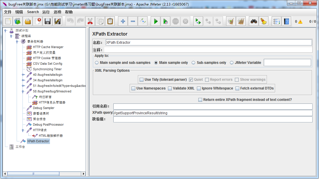The height and width of the screenshot is (179, 319).
Task: Select HTTP Cache Manager in tree
Action: click(x=48, y=47)
